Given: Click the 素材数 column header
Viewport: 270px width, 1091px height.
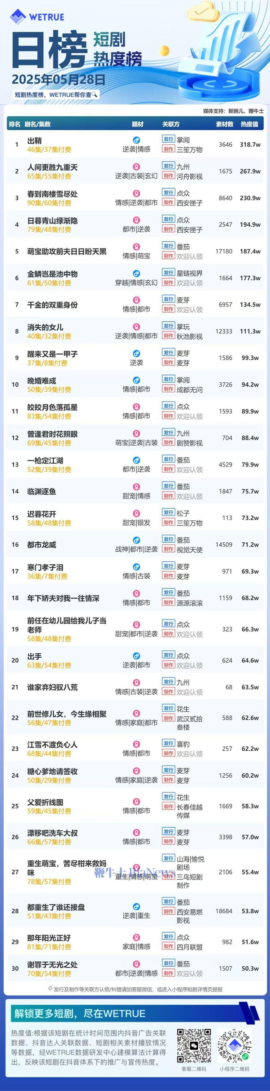Looking at the screenshot, I should tap(224, 124).
